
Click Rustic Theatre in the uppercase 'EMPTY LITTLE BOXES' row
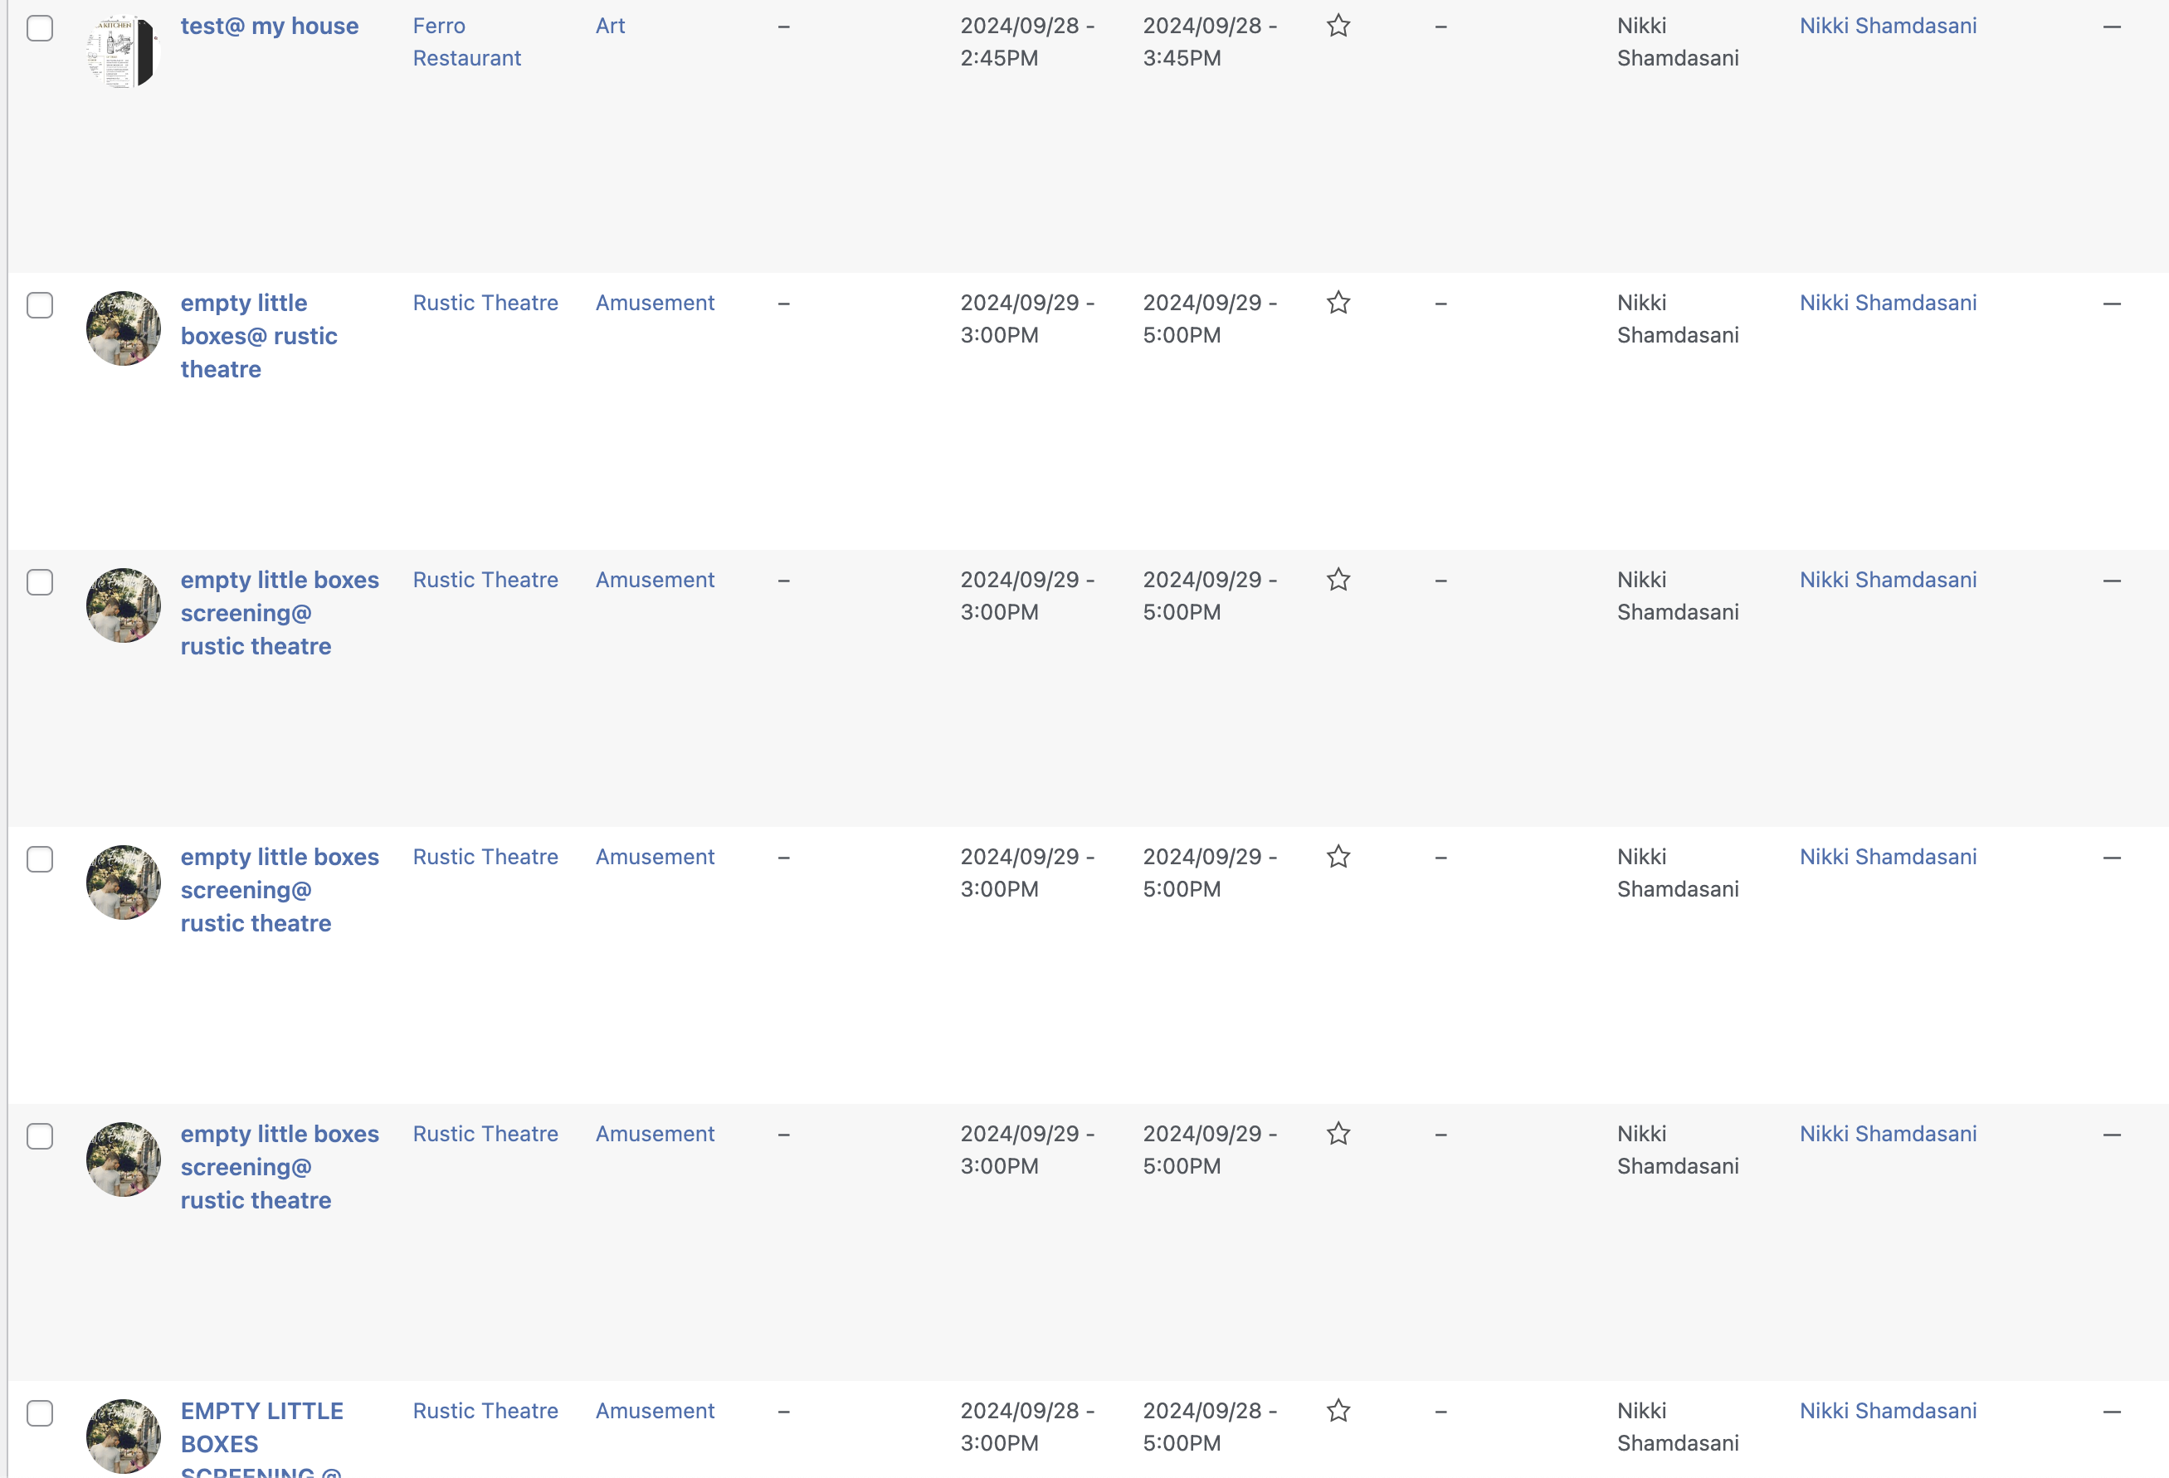click(x=485, y=1411)
